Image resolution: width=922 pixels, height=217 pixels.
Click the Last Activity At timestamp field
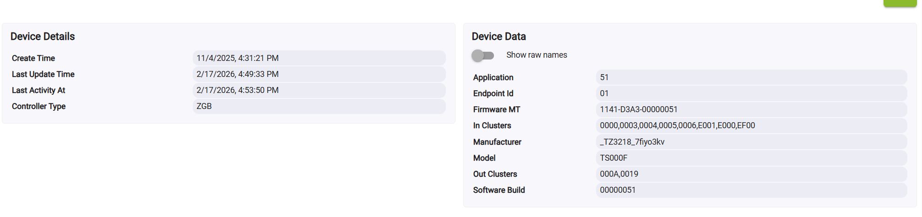pos(319,90)
